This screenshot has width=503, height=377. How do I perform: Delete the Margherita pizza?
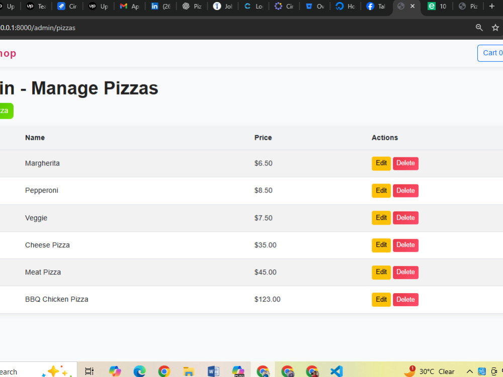coord(405,163)
